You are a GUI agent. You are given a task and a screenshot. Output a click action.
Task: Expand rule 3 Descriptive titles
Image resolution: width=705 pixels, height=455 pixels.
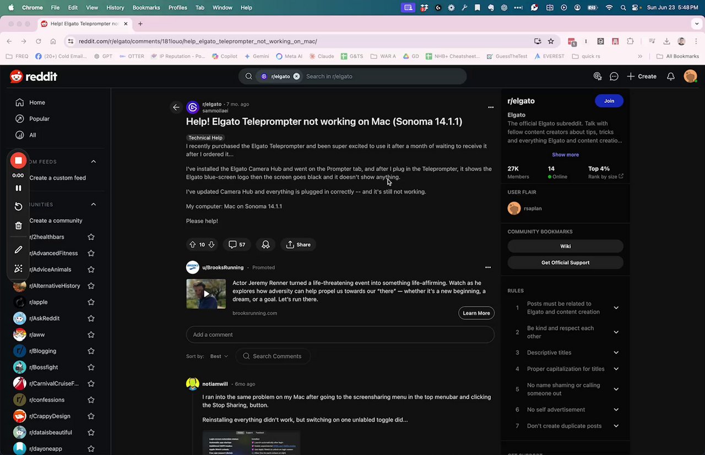click(616, 353)
